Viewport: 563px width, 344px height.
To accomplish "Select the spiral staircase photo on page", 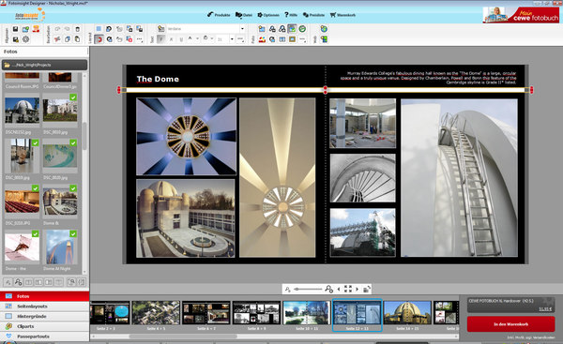I will (x=362, y=178).
